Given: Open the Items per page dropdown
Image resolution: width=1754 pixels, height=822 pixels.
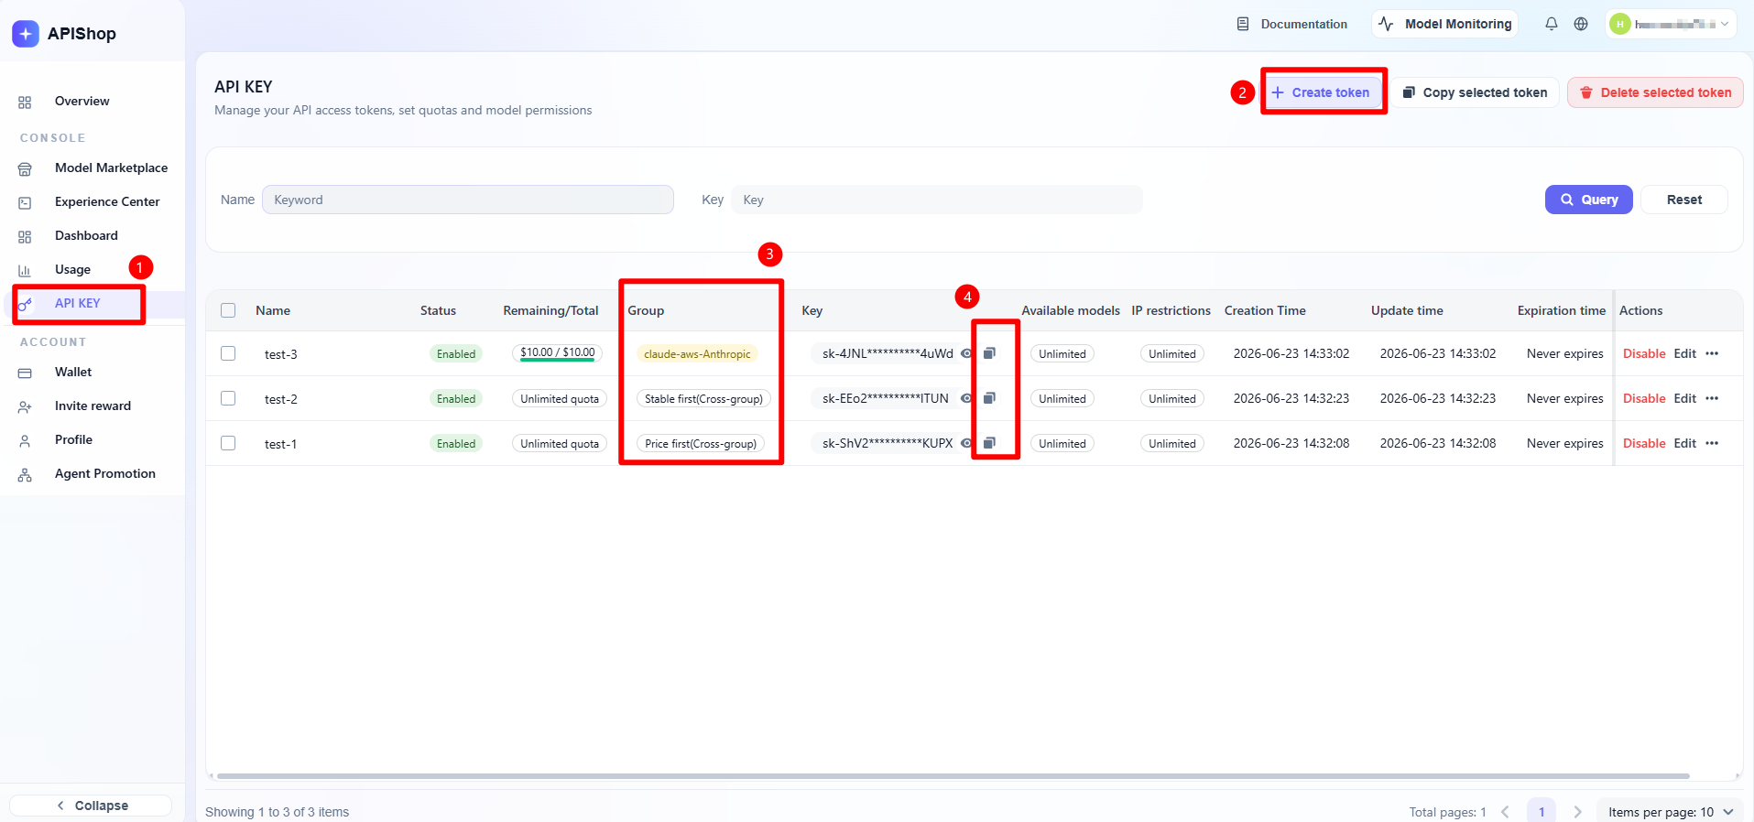Looking at the screenshot, I should pyautogui.click(x=1671, y=812).
